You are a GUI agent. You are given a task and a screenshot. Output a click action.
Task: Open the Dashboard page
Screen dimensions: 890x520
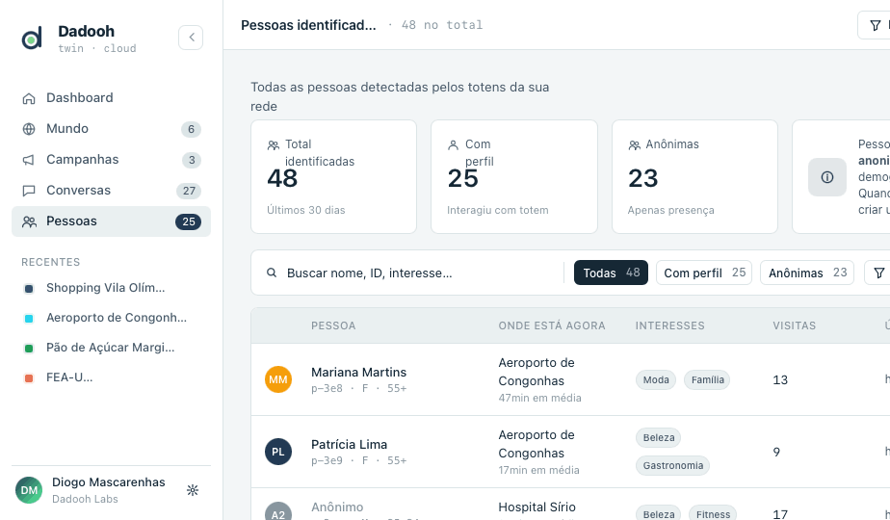pyautogui.click(x=112, y=97)
